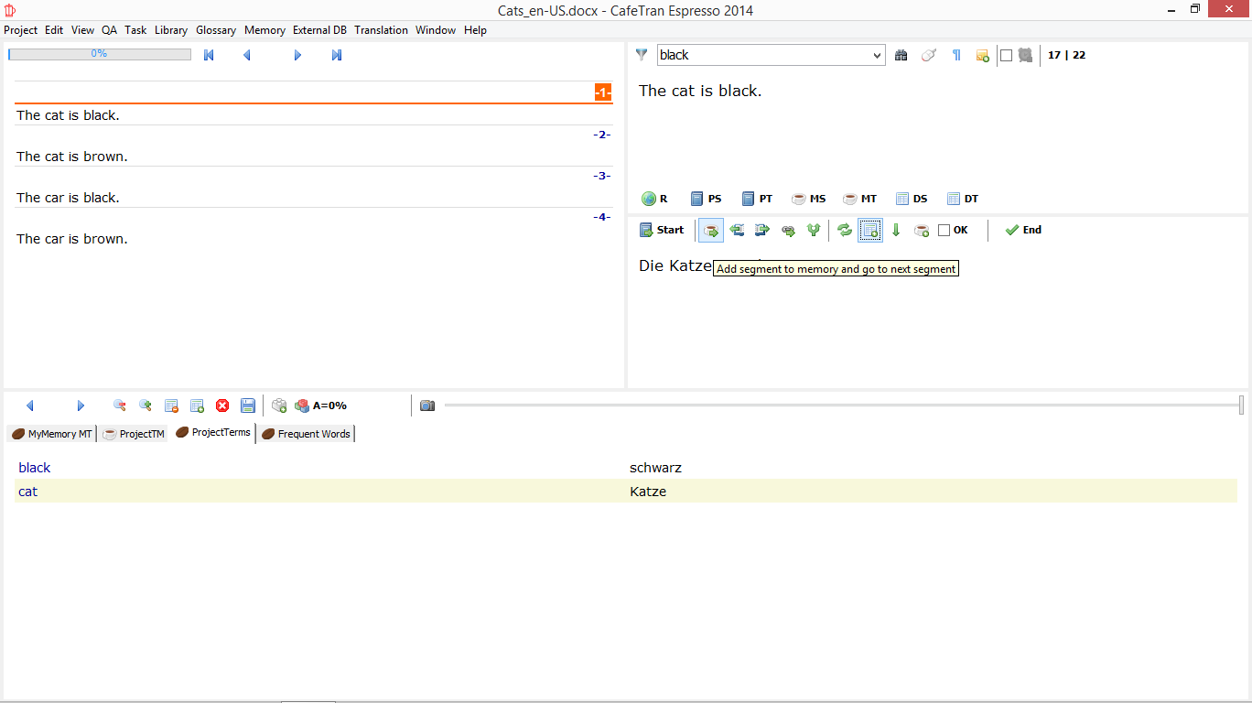
Task: Click the green down arrow icon
Action: (x=896, y=230)
